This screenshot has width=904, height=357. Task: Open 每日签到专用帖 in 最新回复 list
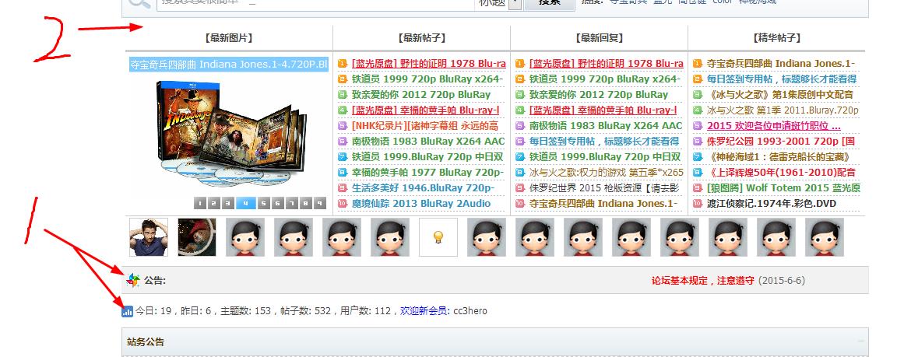pyautogui.click(x=604, y=141)
